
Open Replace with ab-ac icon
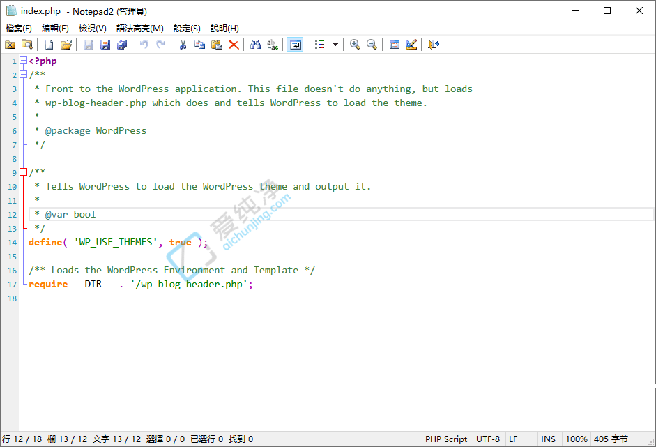pos(273,45)
